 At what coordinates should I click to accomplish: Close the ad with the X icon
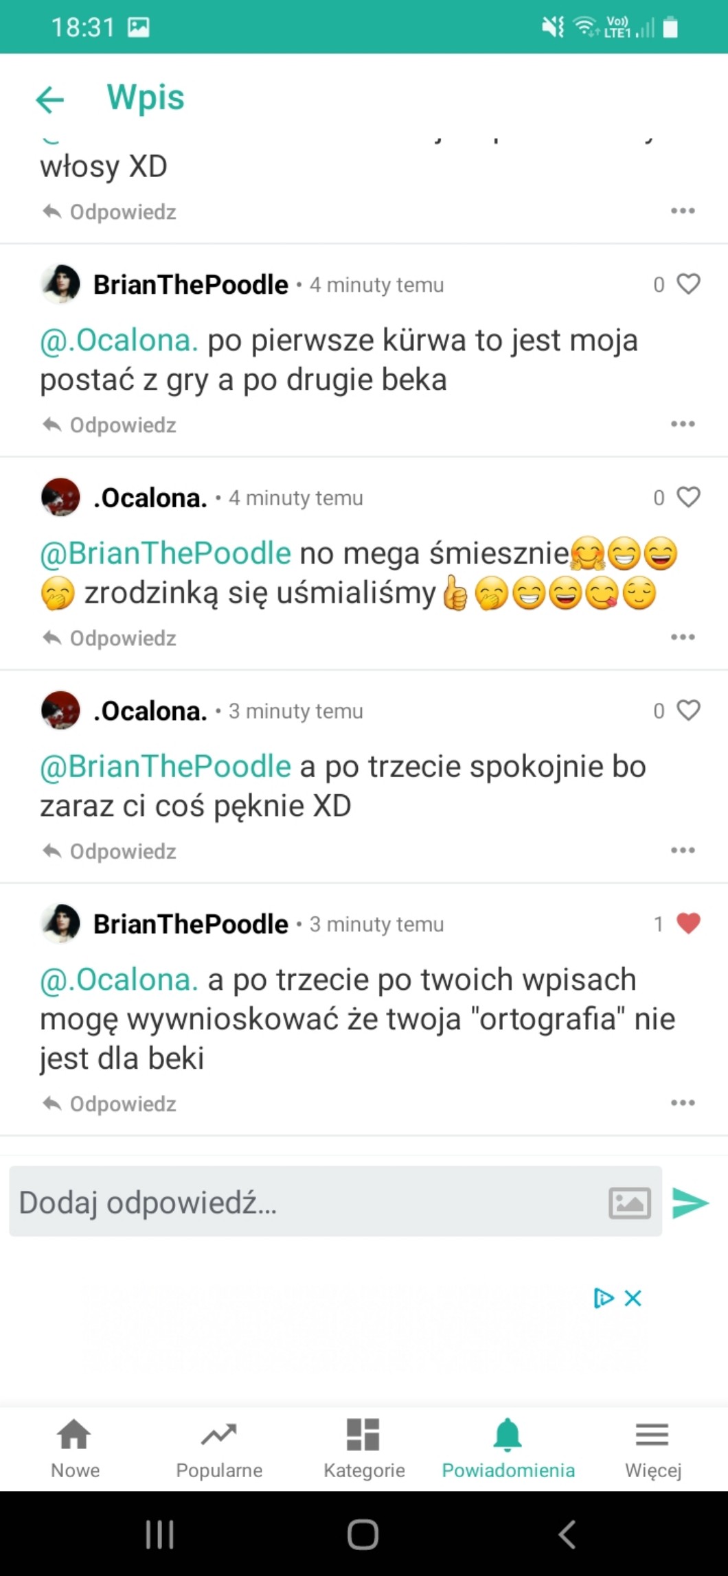coord(633,1298)
